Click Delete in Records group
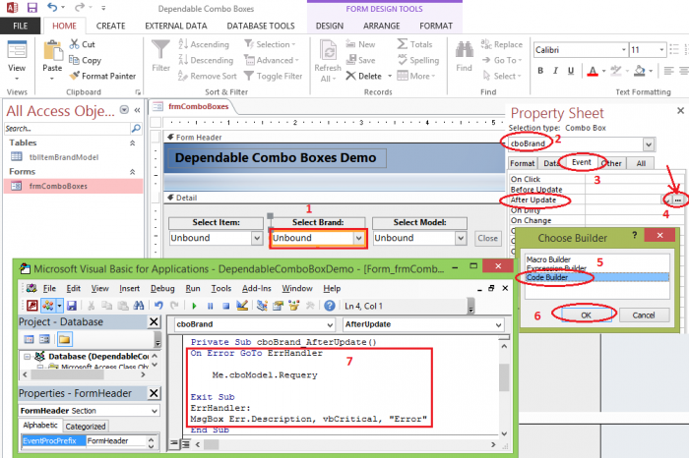This screenshot has height=458, width=689. point(364,76)
